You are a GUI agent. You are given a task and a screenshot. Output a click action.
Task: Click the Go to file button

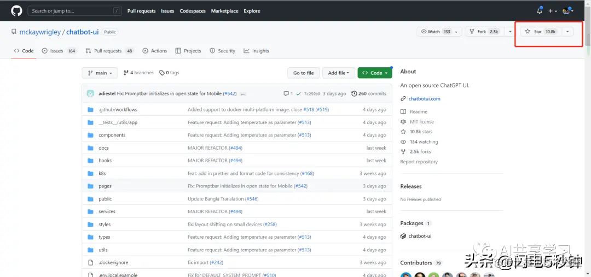tap(303, 73)
